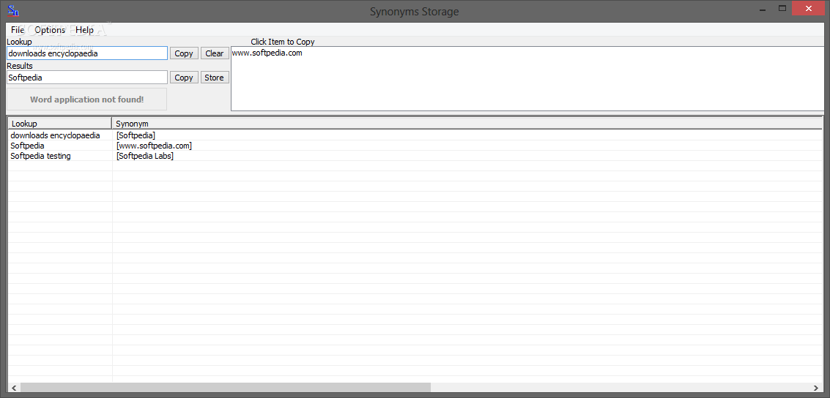Click the 'Word application not found!' button

pyautogui.click(x=87, y=99)
